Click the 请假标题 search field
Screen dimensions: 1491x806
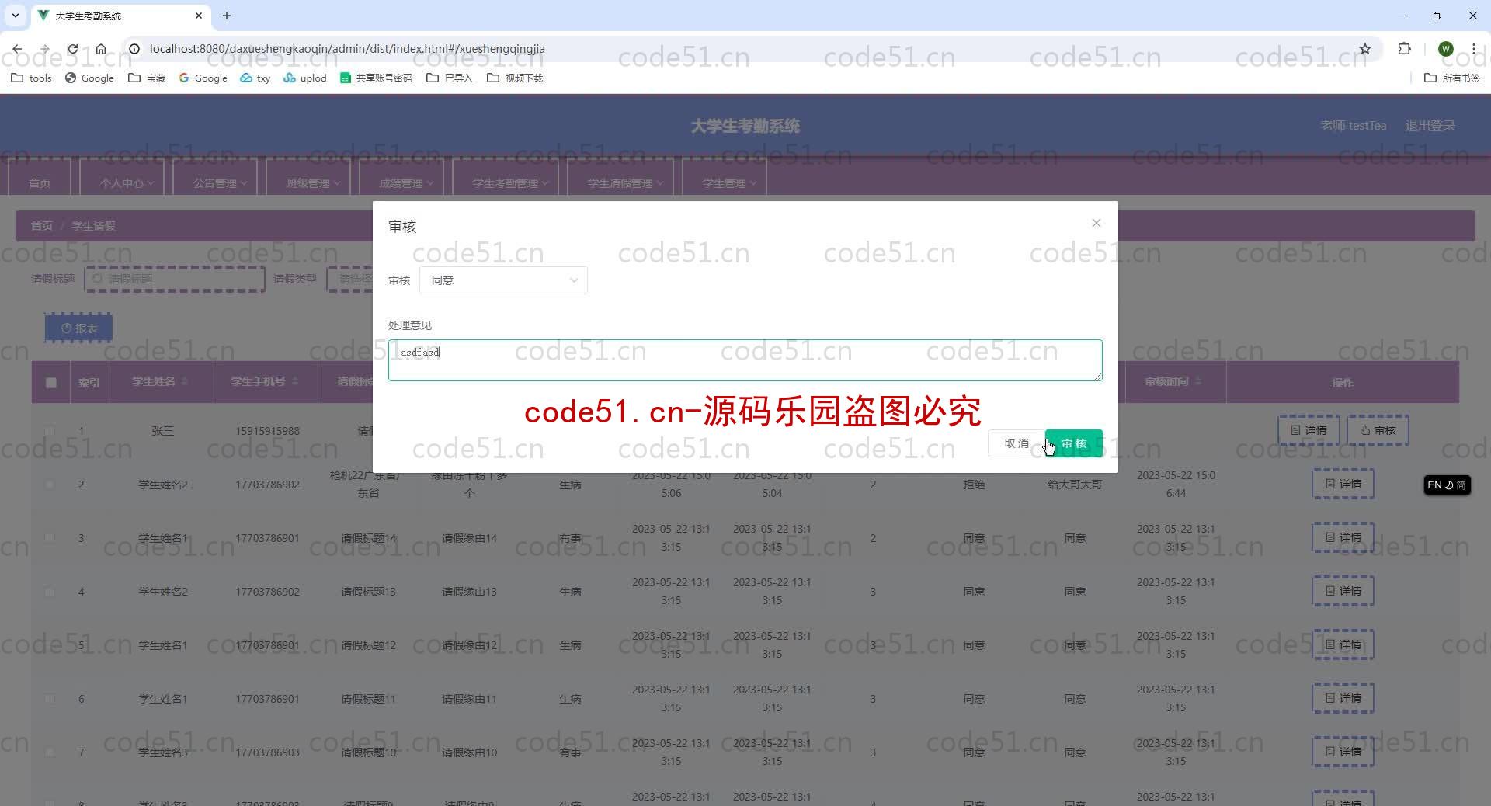[175, 279]
